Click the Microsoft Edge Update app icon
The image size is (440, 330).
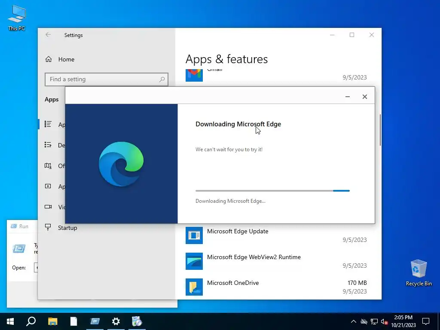[194, 235]
